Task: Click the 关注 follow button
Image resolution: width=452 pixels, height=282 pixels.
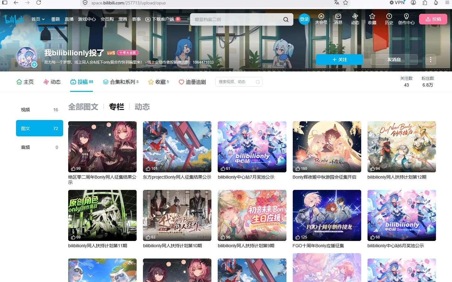Action: pos(340,60)
